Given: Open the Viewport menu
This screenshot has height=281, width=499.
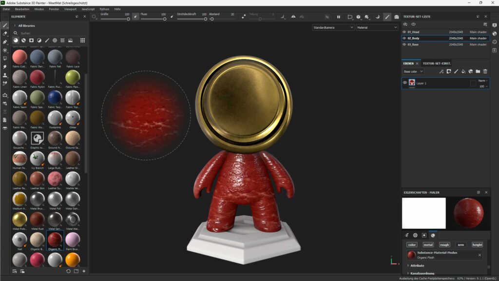Looking at the screenshot, I should (70, 9).
